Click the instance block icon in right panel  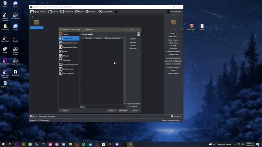(x=173, y=22)
